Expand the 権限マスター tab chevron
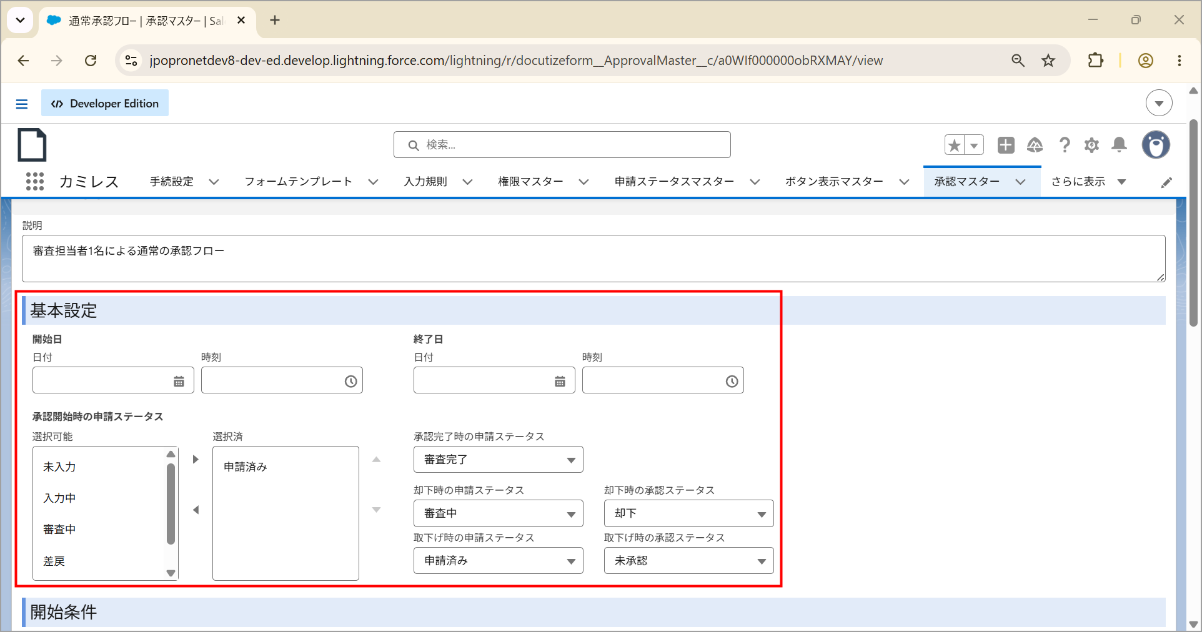 pyautogui.click(x=584, y=182)
